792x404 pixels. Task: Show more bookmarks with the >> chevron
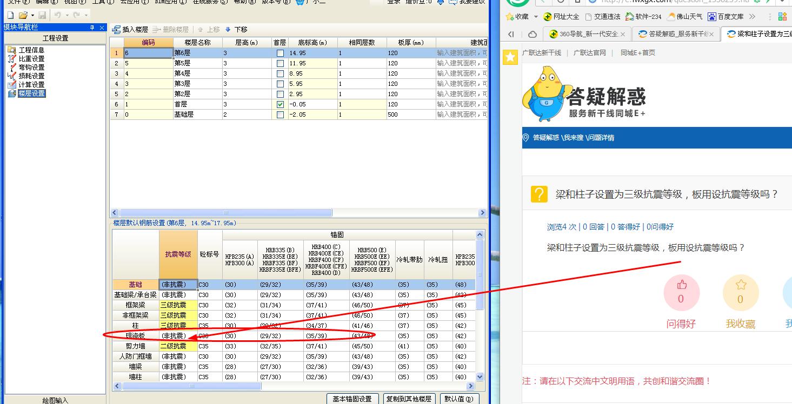(x=753, y=17)
